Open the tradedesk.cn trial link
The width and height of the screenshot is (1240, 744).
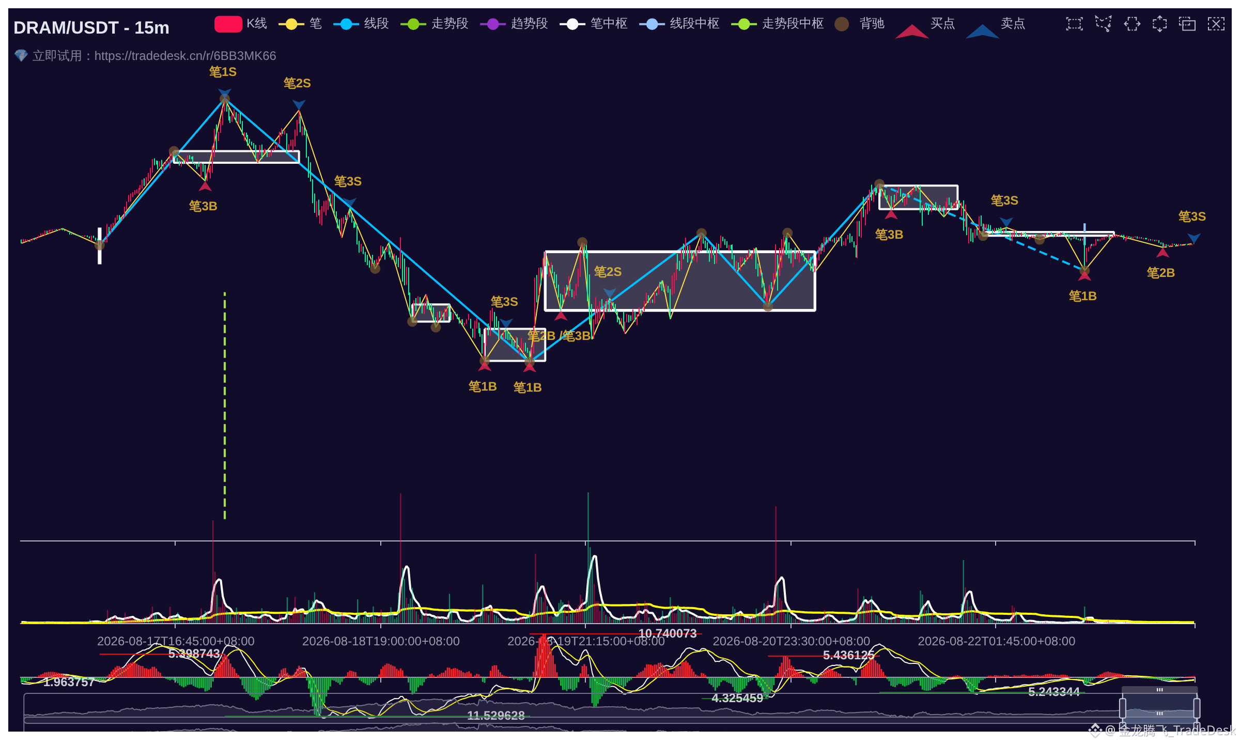185,56
